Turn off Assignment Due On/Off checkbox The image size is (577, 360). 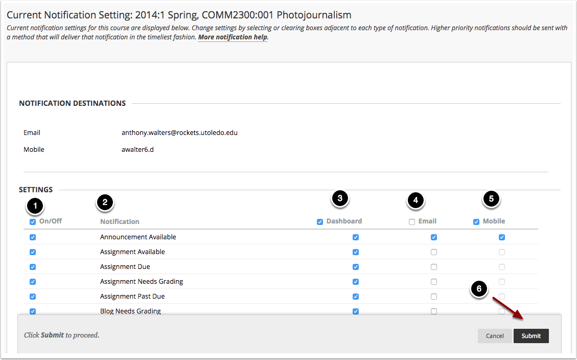pos(33,267)
